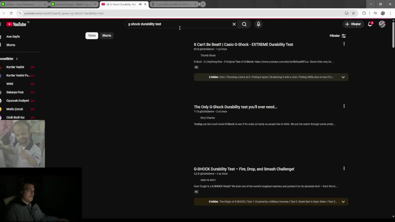Open the YouTube account avatar menu
The width and height of the screenshot is (395, 222).
coord(382,24)
